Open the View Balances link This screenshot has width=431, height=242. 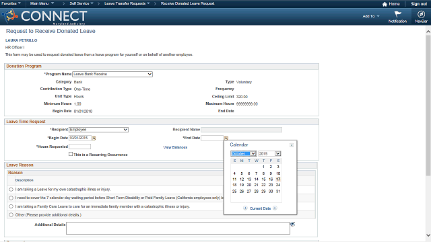click(175, 147)
